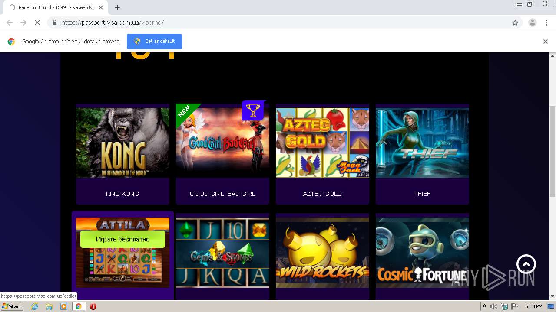Image resolution: width=556 pixels, height=312 pixels.
Task: Click the address bar URL
Action: point(112,23)
